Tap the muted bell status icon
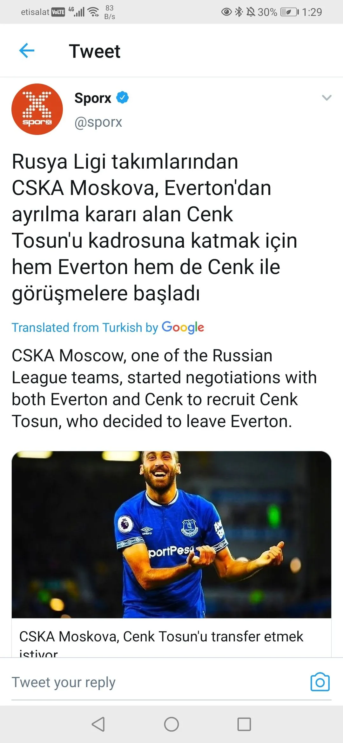The width and height of the screenshot is (343, 743). pos(251,12)
